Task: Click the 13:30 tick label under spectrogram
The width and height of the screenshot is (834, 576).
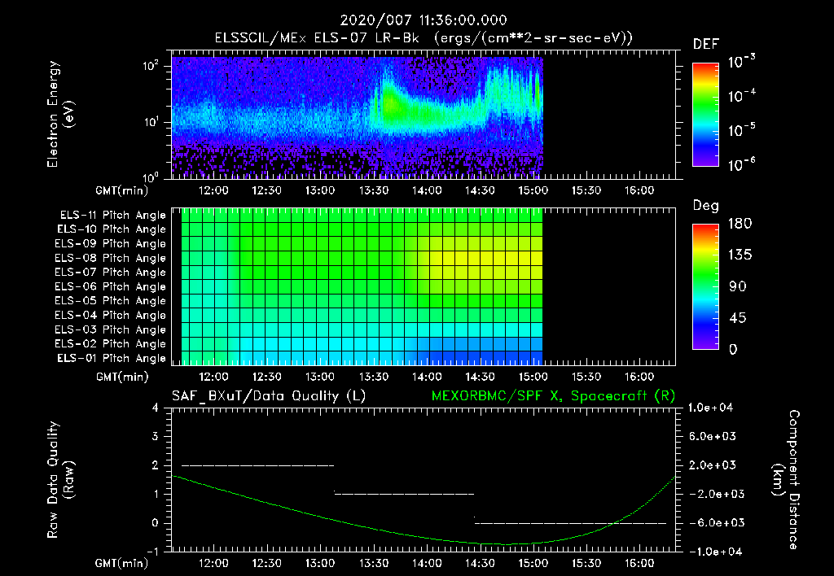Action: 373,190
